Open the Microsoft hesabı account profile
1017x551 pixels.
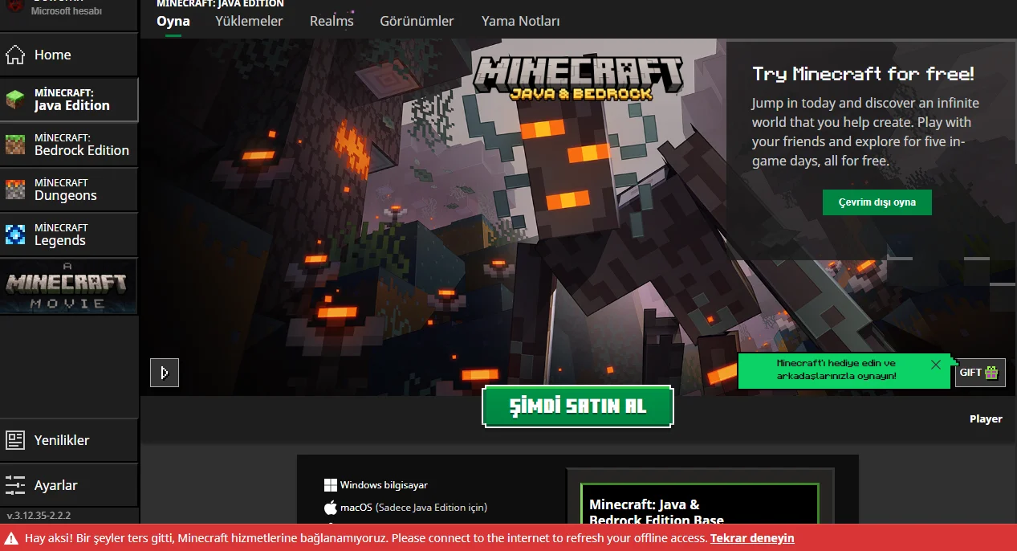pos(69,10)
